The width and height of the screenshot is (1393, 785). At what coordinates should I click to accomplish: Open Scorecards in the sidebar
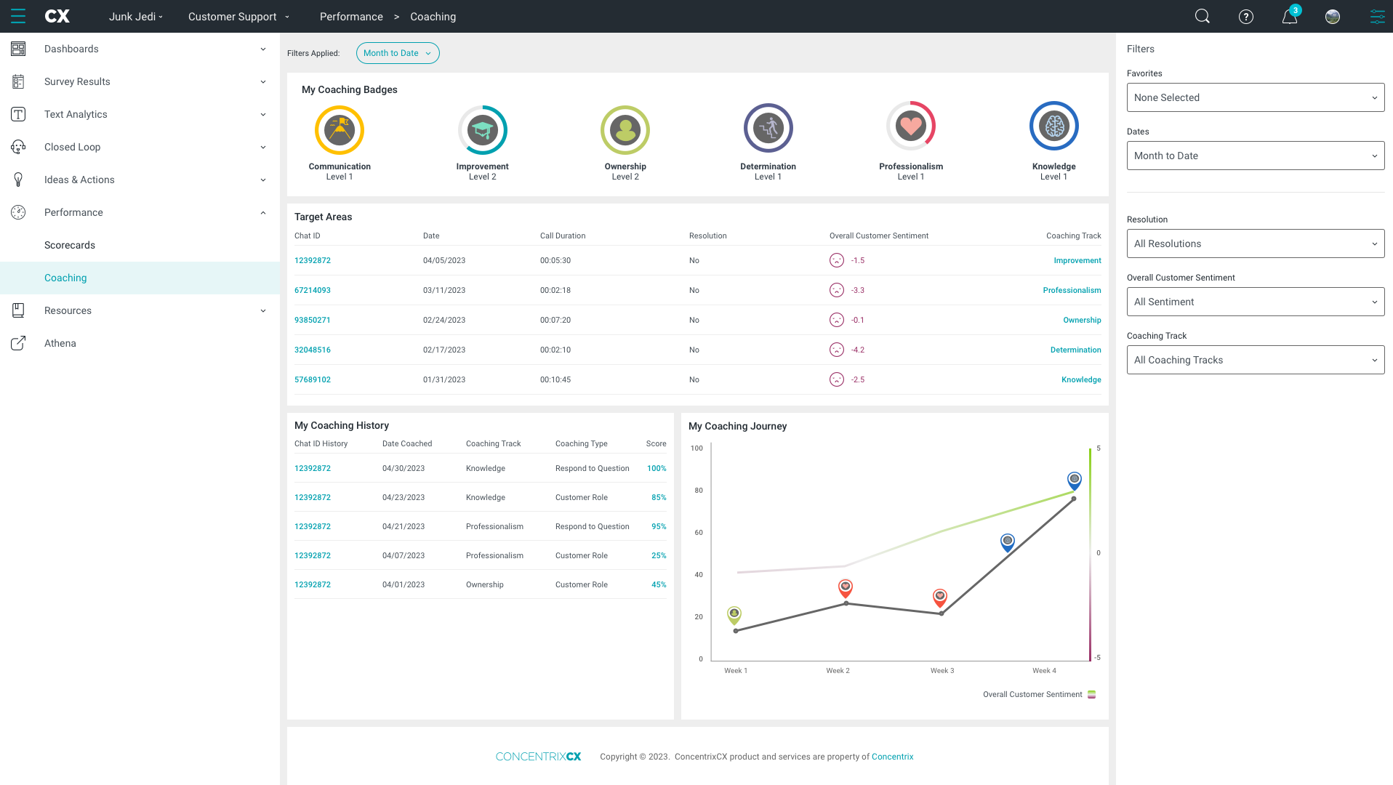(70, 245)
